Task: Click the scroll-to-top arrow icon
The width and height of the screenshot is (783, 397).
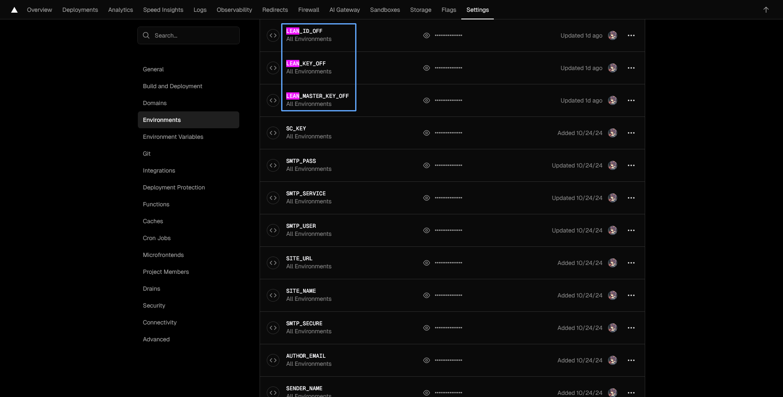Action: click(x=766, y=10)
